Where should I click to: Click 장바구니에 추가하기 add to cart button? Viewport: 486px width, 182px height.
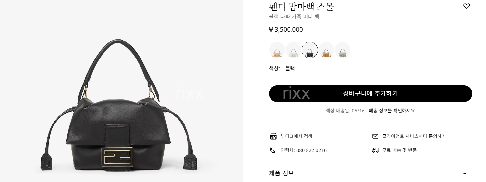pyautogui.click(x=370, y=93)
